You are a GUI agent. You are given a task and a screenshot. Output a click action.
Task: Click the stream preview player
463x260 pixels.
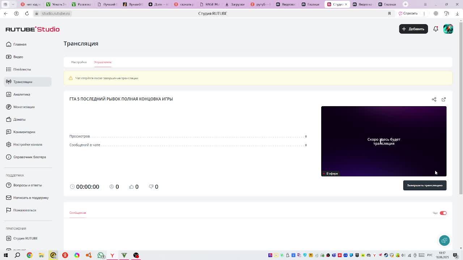click(x=384, y=141)
